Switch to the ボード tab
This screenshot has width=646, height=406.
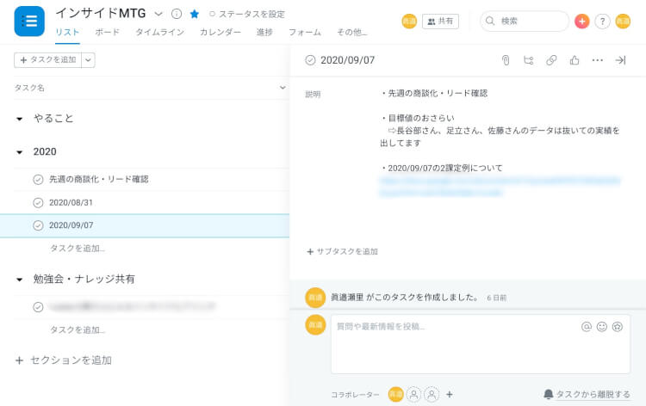[107, 32]
